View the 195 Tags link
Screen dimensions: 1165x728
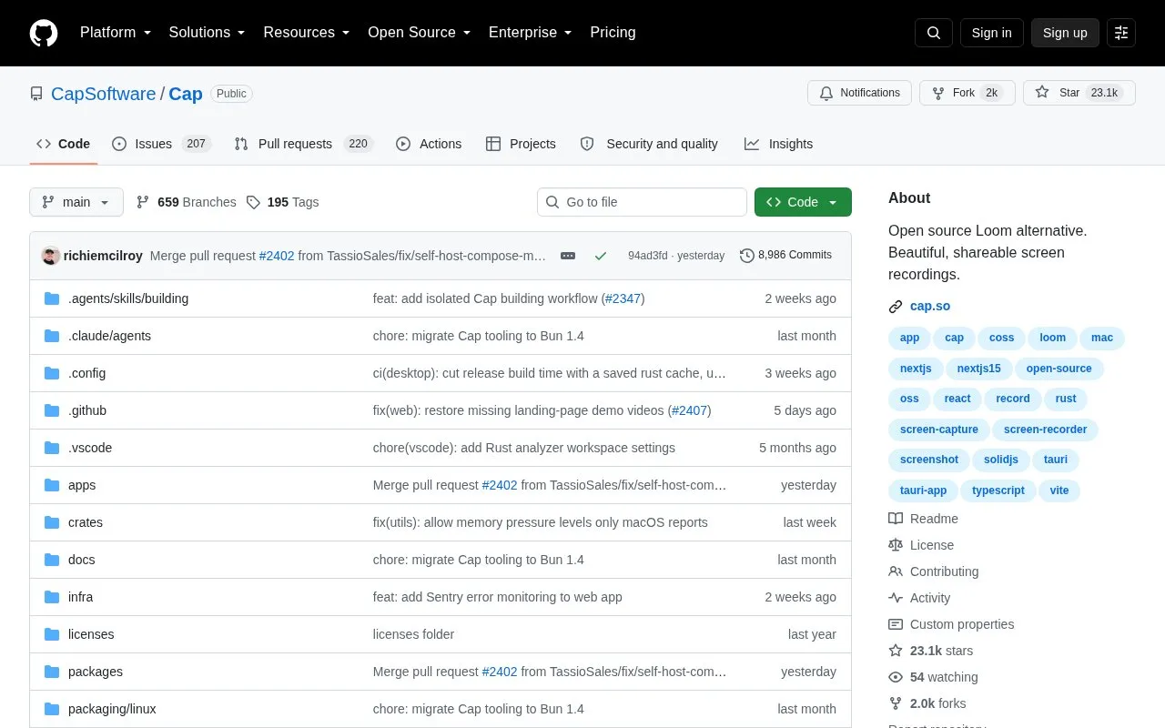pyautogui.click(x=282, y=202)
